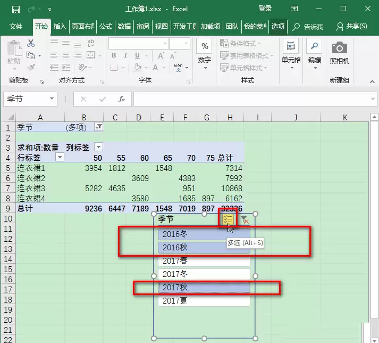Click the 登录 sign-in button
379x343 pixels.
(x=265, y=9)
